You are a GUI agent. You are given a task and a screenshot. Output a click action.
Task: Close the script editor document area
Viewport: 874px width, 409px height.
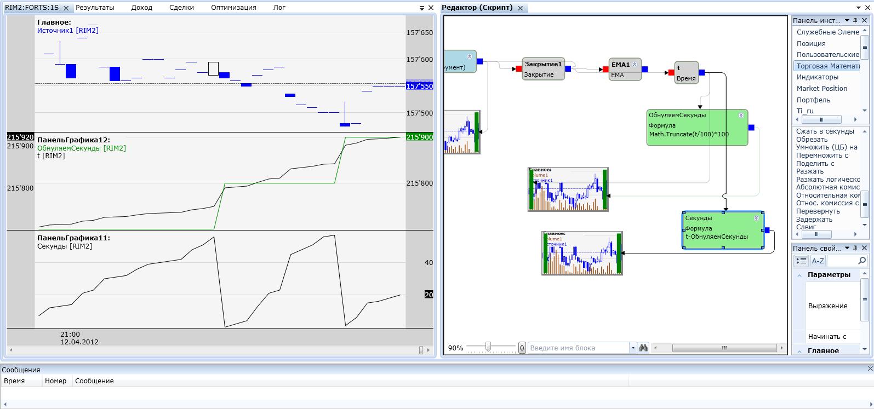pos(867,8)
